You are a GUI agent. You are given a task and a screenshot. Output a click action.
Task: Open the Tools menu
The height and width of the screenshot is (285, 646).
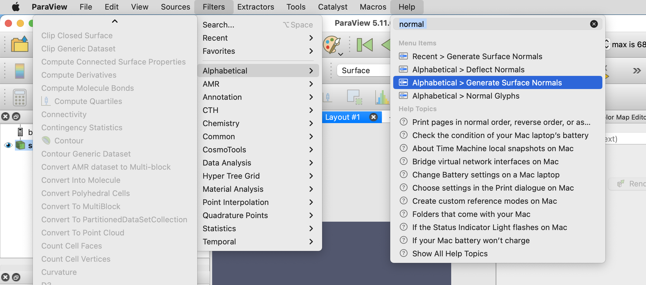[296, 7]
